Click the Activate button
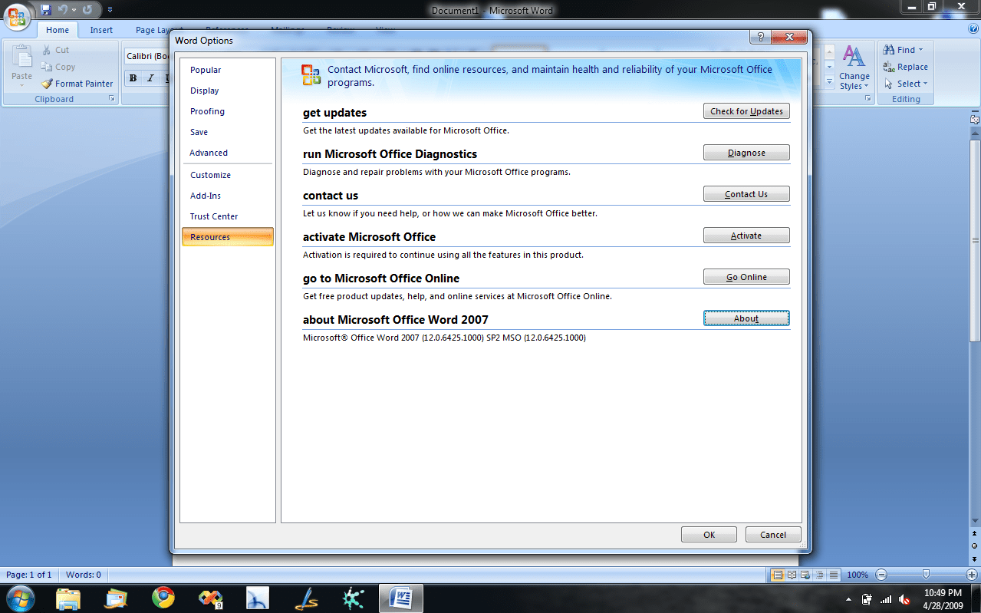 coord(746,236)
